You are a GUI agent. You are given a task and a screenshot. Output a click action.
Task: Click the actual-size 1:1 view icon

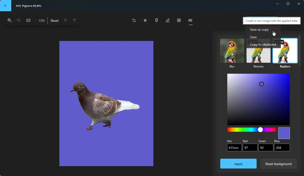click(x=29, y=20)
